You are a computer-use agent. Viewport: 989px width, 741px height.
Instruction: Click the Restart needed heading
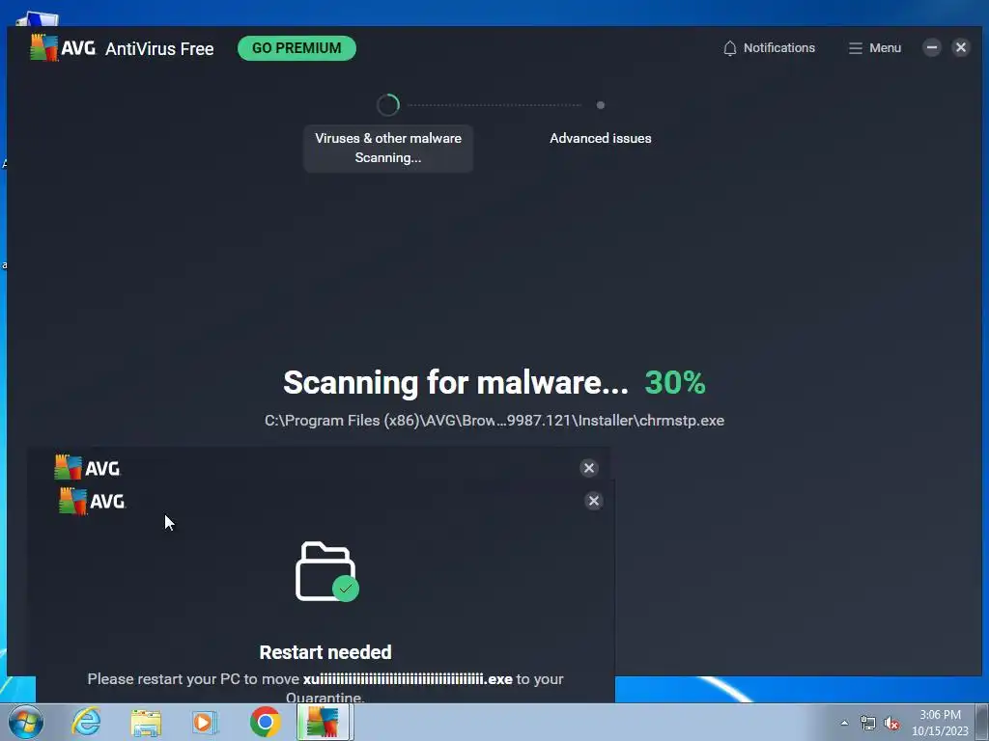[325, 652]
